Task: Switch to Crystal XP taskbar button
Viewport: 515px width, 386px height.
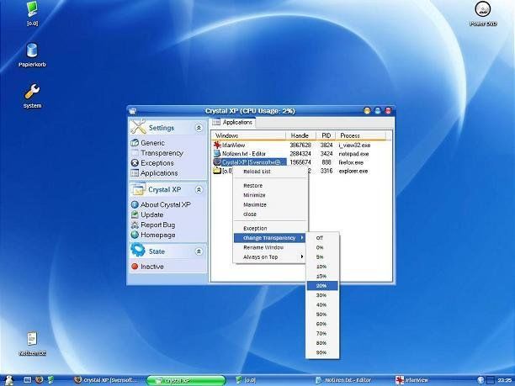Action: pyautogui.click(x=186, y=380)
